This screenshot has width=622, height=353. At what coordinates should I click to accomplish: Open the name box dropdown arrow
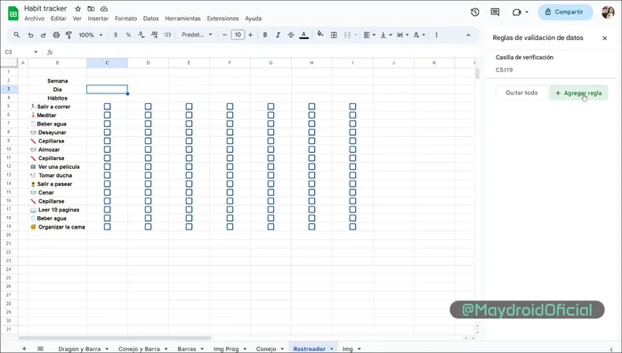(36, 52)
